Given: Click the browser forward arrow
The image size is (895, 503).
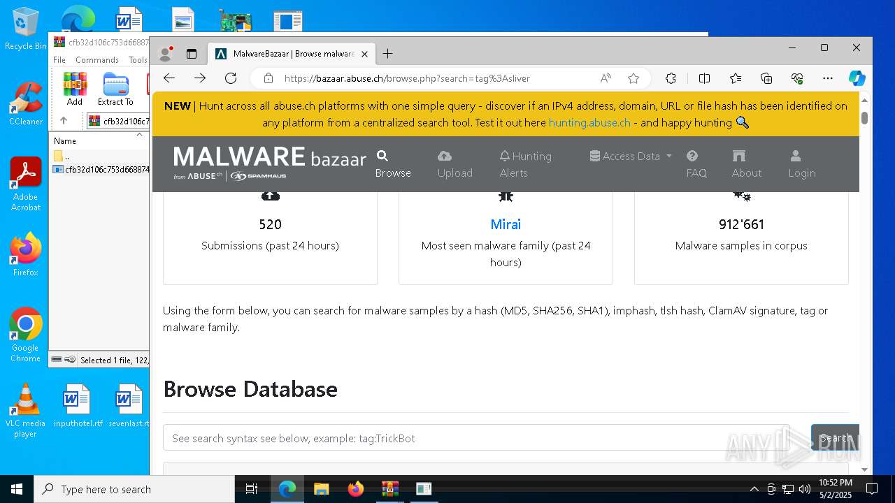Looking at the screenshot, I should 200,78.
